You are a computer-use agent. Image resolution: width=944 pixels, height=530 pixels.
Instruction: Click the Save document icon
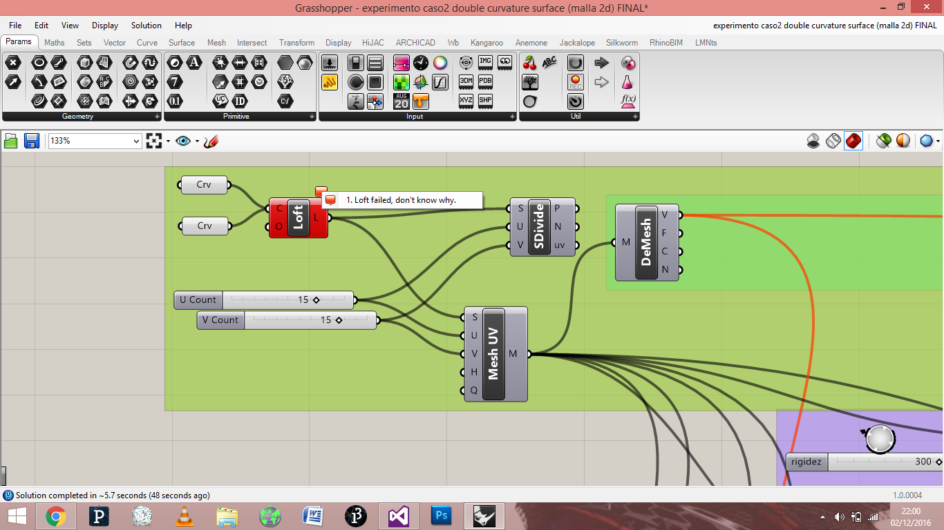coord(31,141)
